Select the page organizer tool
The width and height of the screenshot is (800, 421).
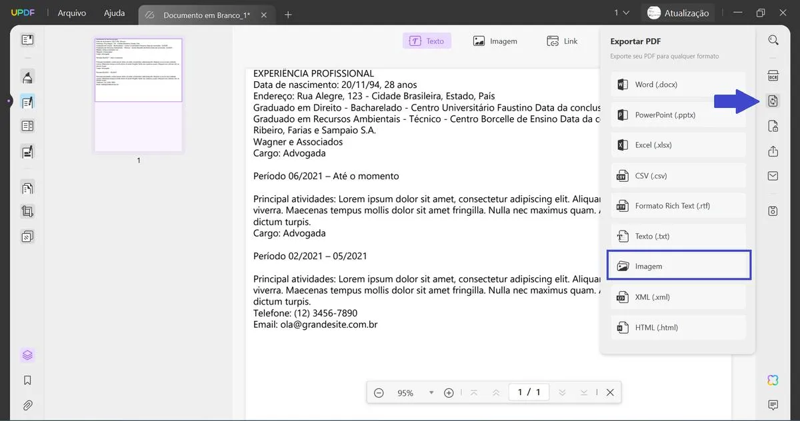tap(27, 187)
